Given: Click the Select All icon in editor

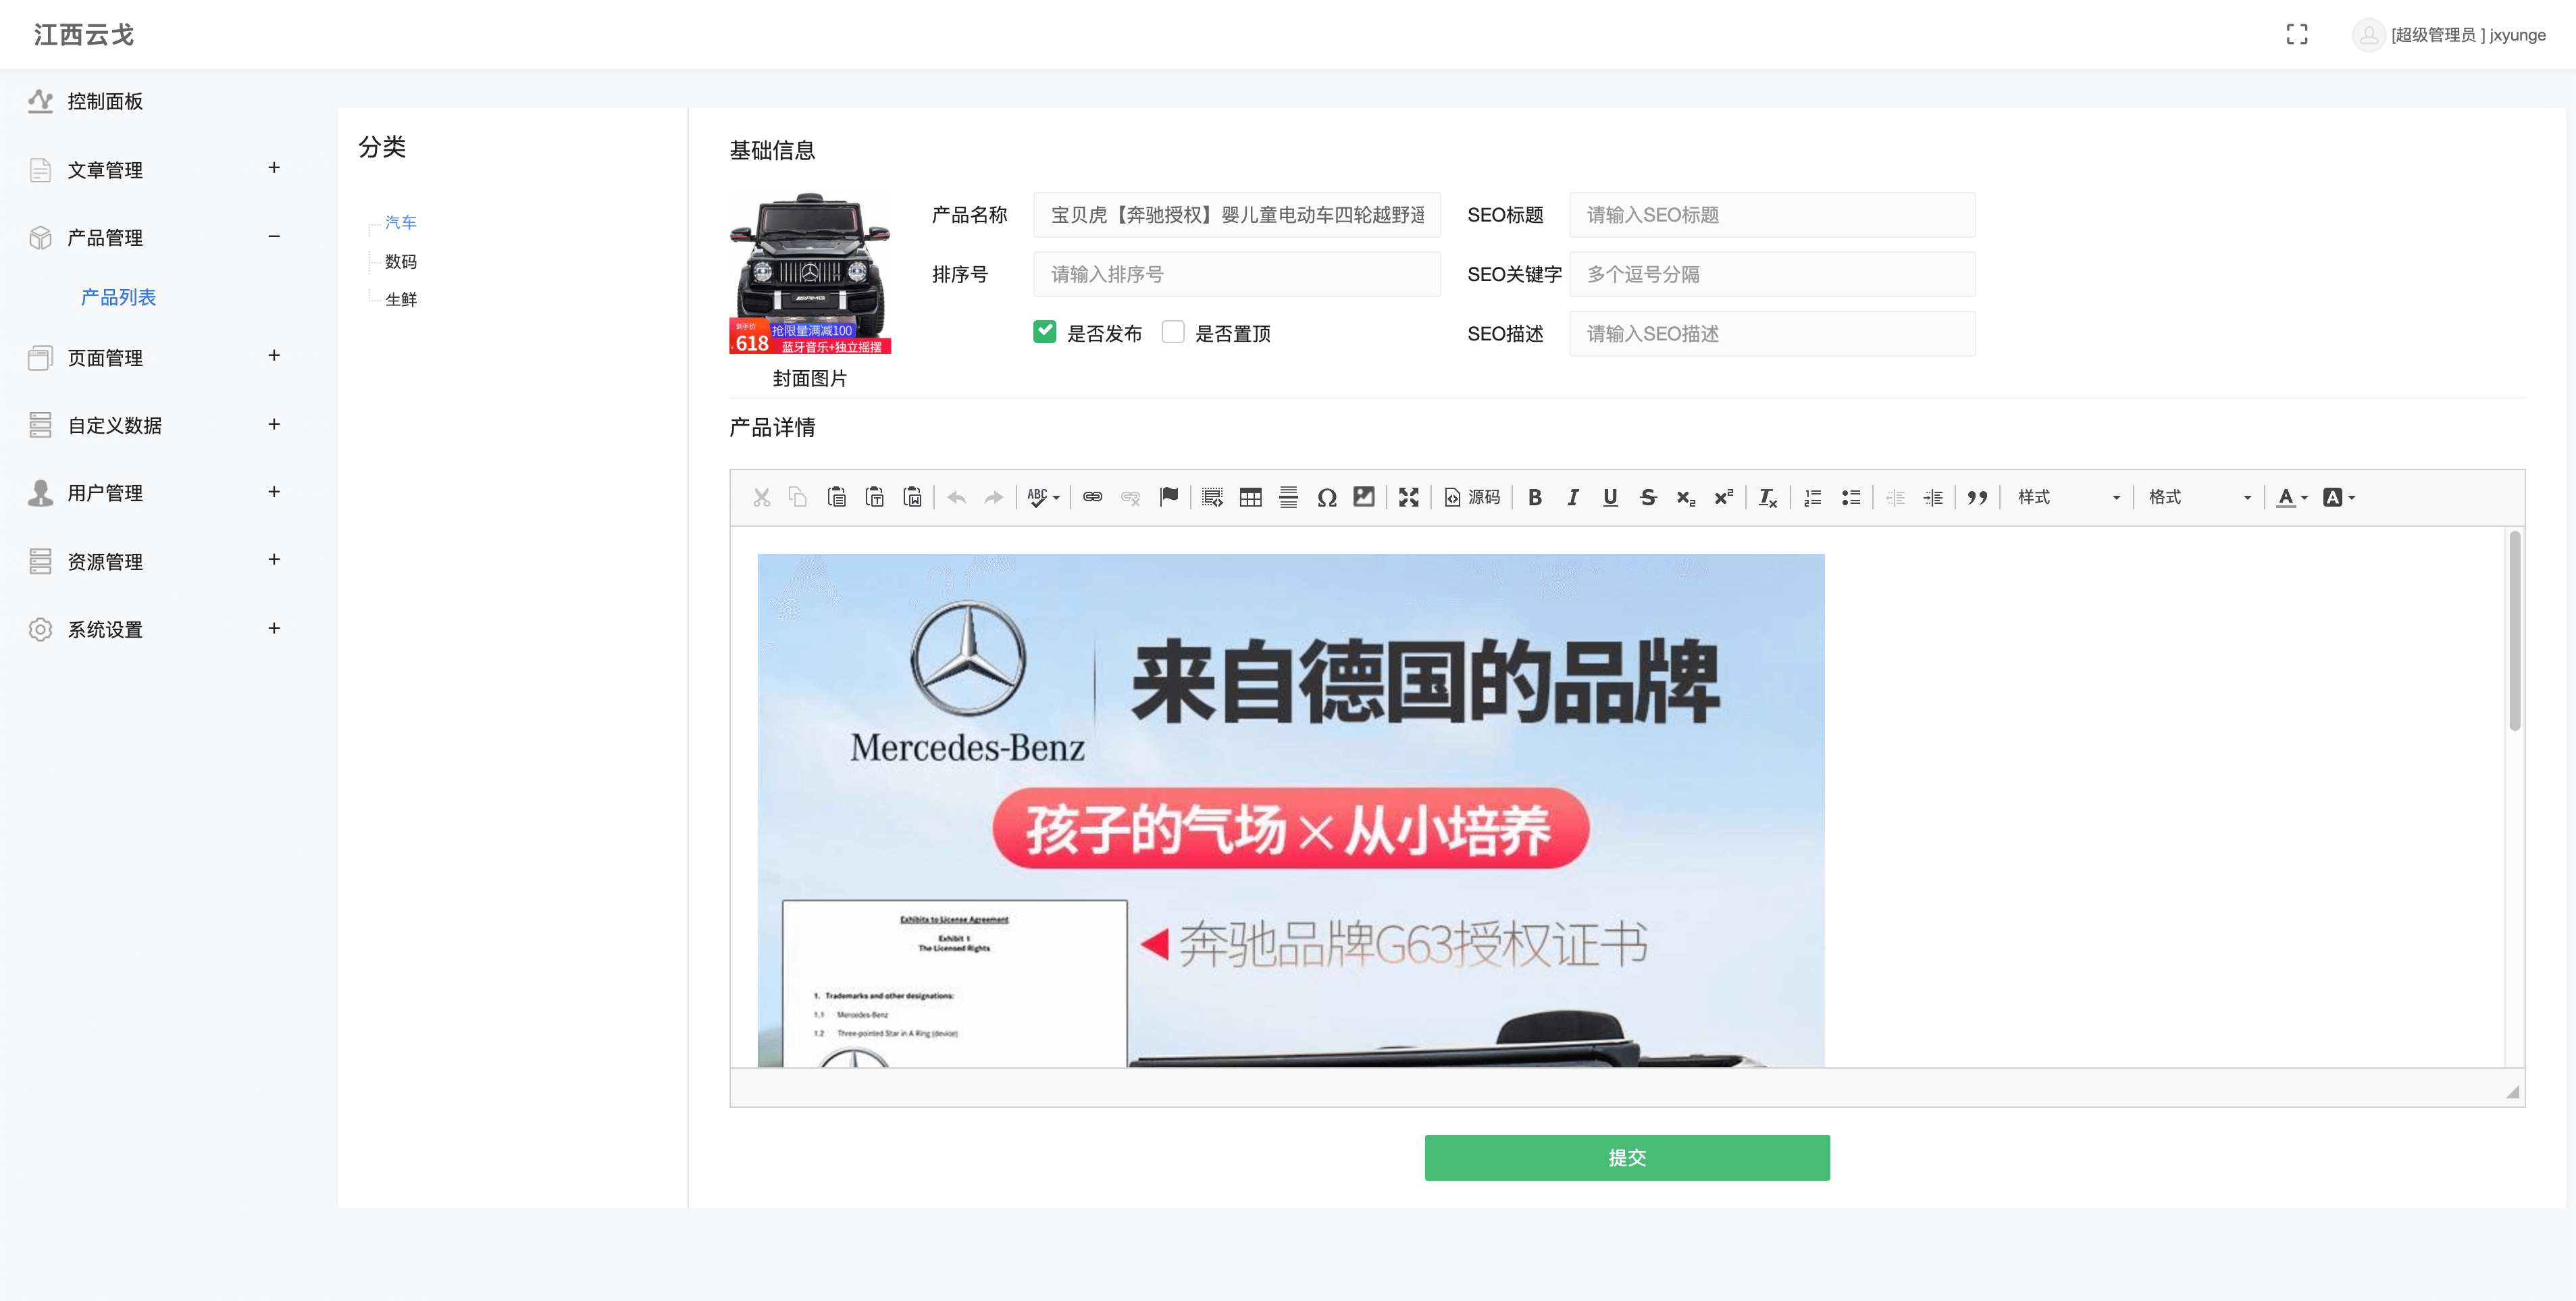Looking at the screenshot, I should (1213, 497).
